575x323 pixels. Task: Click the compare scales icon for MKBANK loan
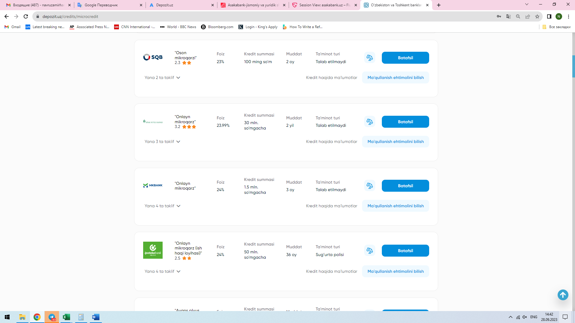point(370,186)
